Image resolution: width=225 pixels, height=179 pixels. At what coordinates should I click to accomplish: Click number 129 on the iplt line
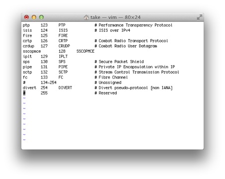[x=44, y=56]
